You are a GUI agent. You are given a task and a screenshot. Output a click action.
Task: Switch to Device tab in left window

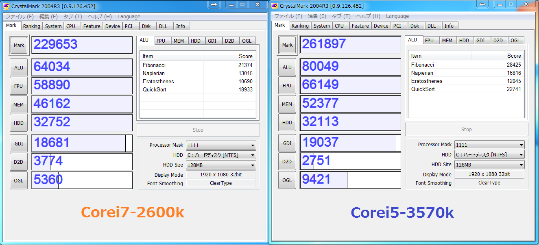tap(112, 26)
